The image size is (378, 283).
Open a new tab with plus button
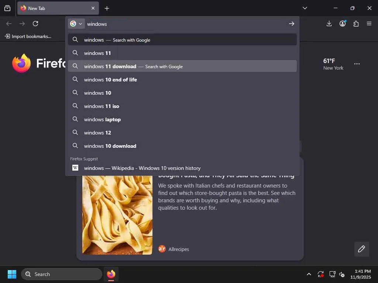click(107, 8)
